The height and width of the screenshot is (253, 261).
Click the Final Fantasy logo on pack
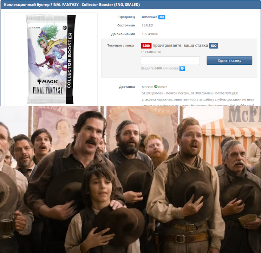[x=48, y=90]
